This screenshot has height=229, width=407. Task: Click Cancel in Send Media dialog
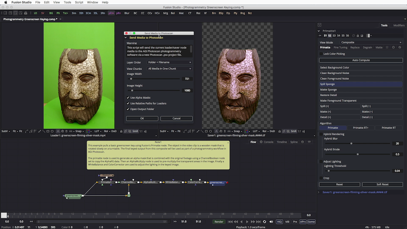pos(176,118)
